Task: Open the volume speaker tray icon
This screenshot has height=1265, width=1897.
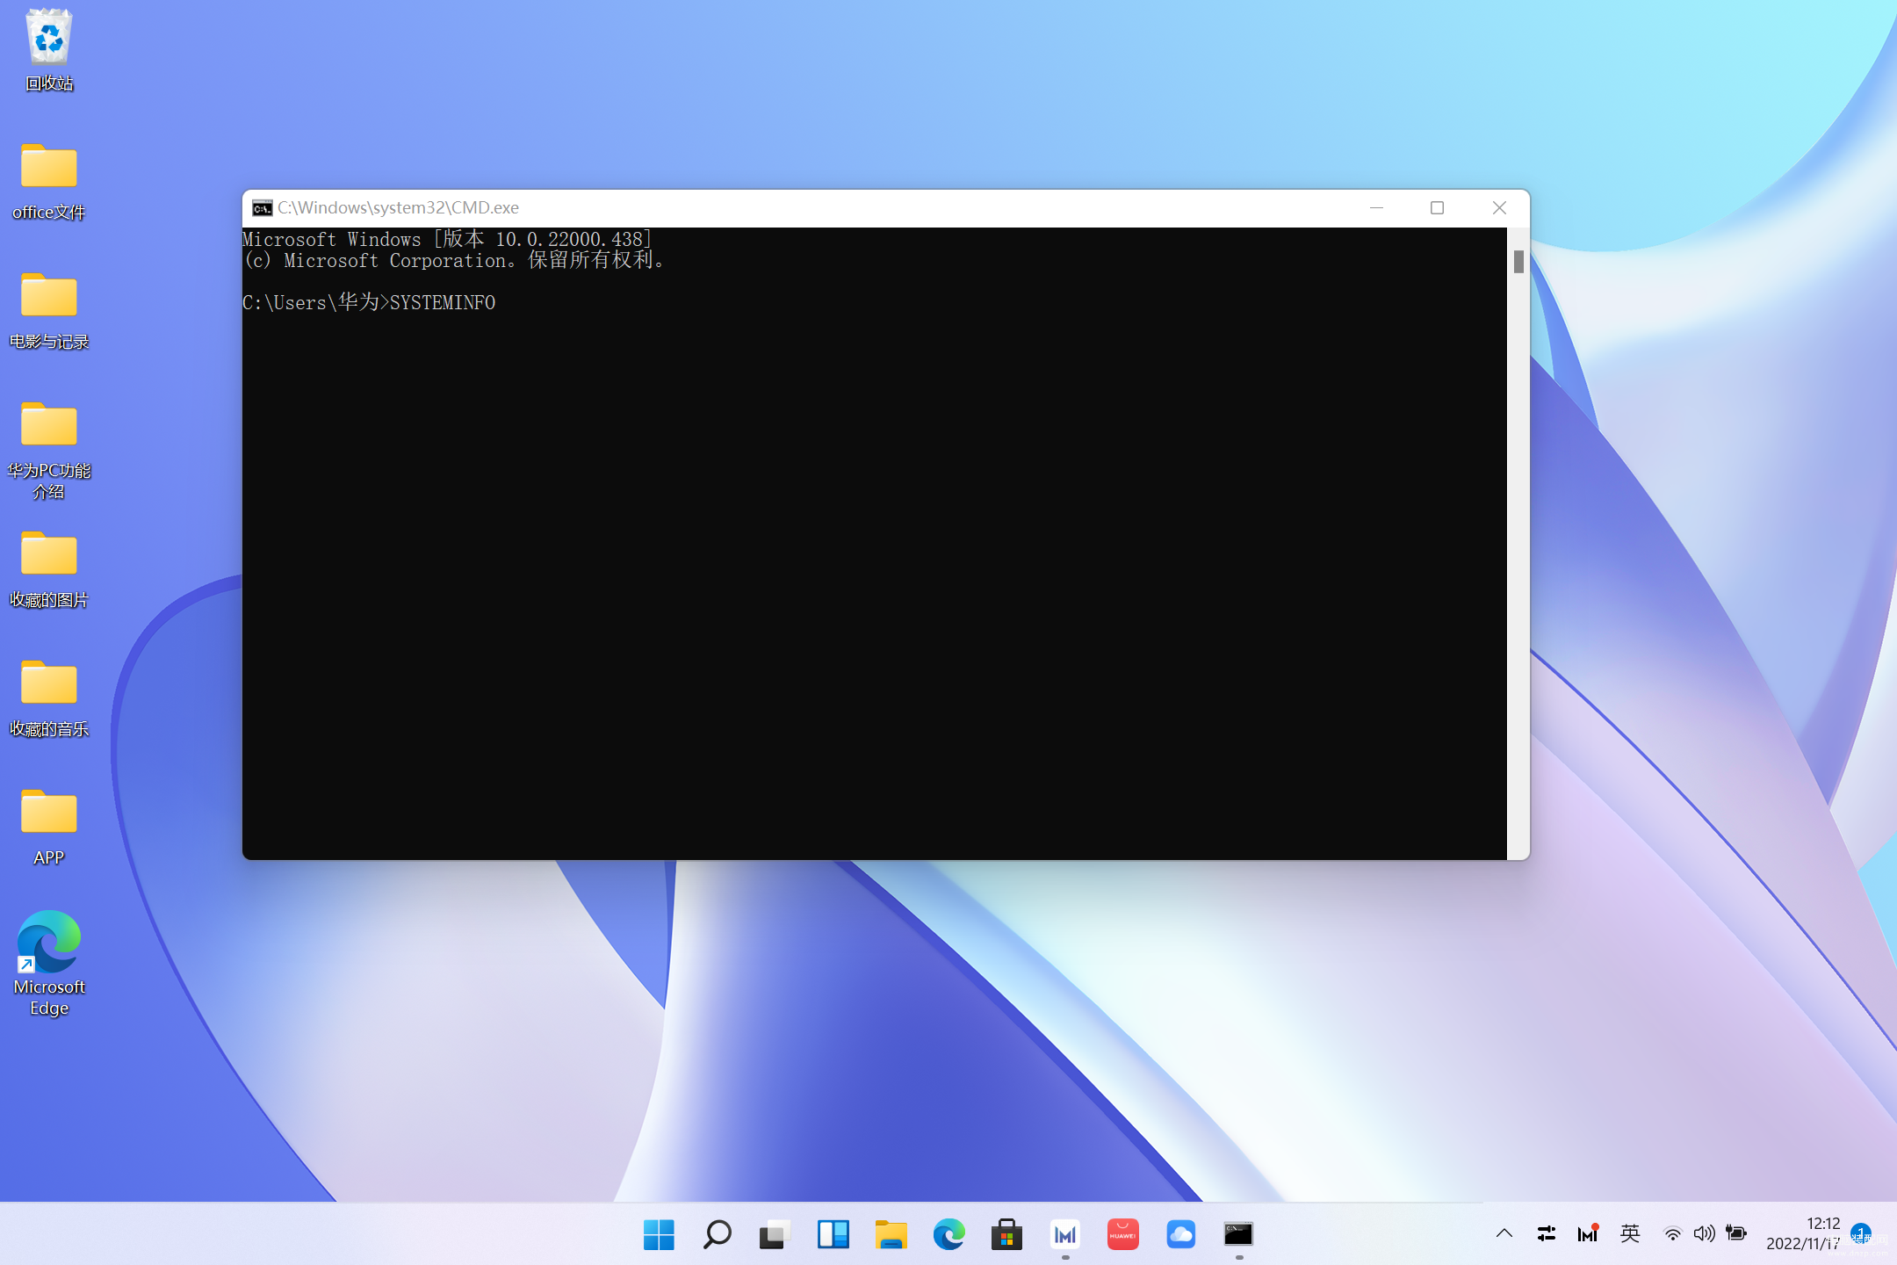Action: click(x=1704, y=1233)
